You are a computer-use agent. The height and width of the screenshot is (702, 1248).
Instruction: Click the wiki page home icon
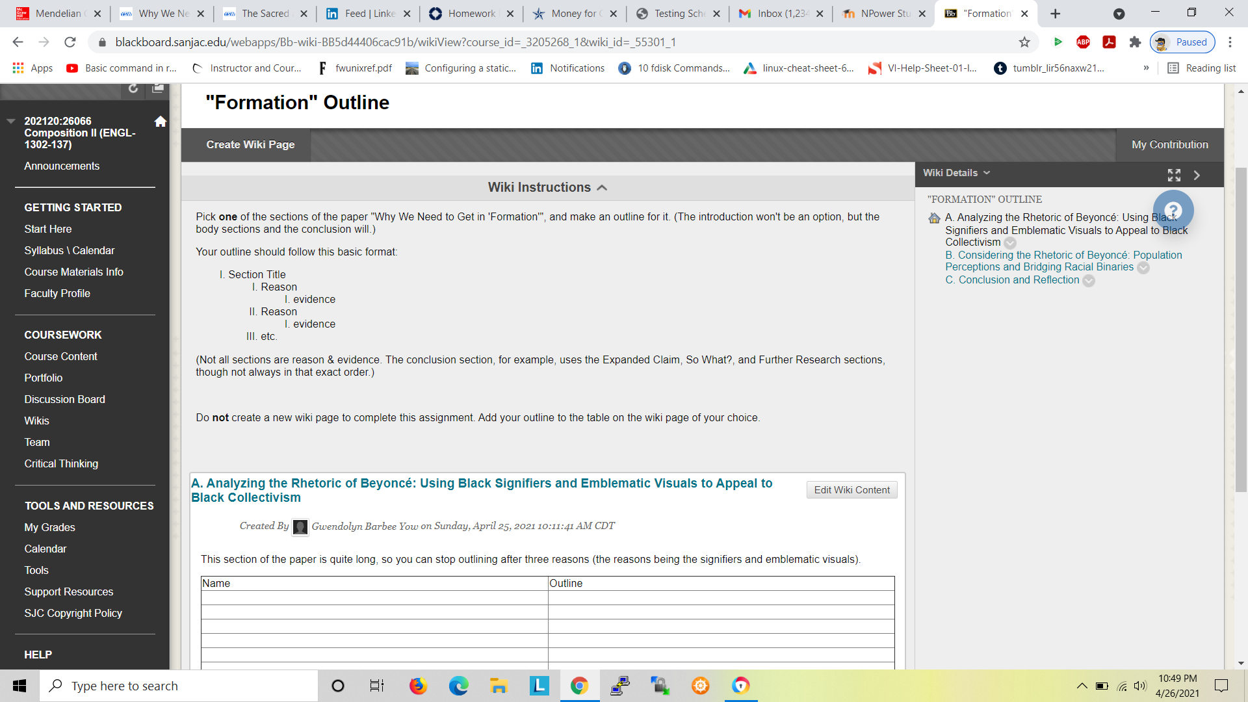934,218
